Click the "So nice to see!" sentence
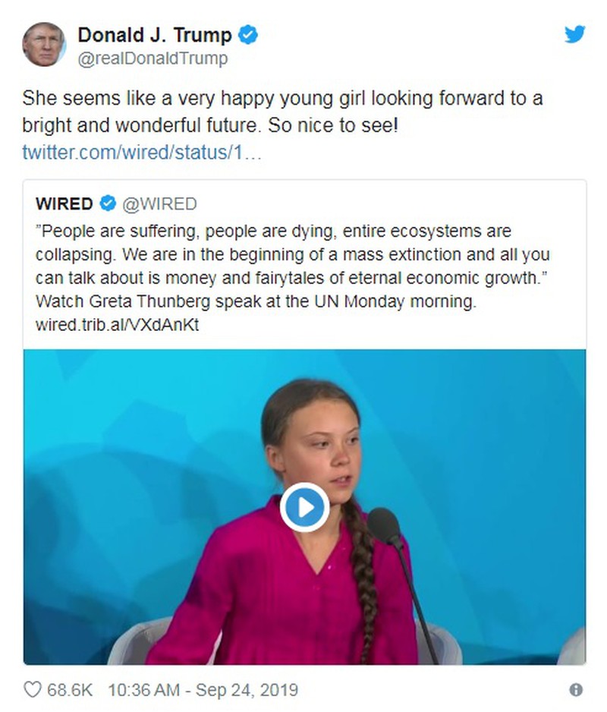 pyautogui.click(x=332, y=124)
